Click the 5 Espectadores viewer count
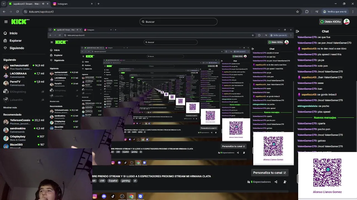The height and width of the screenshot is (200, 357). point(259,182)
